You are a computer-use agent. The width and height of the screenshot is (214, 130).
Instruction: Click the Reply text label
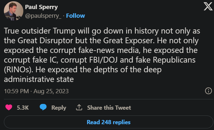(59, 108)
